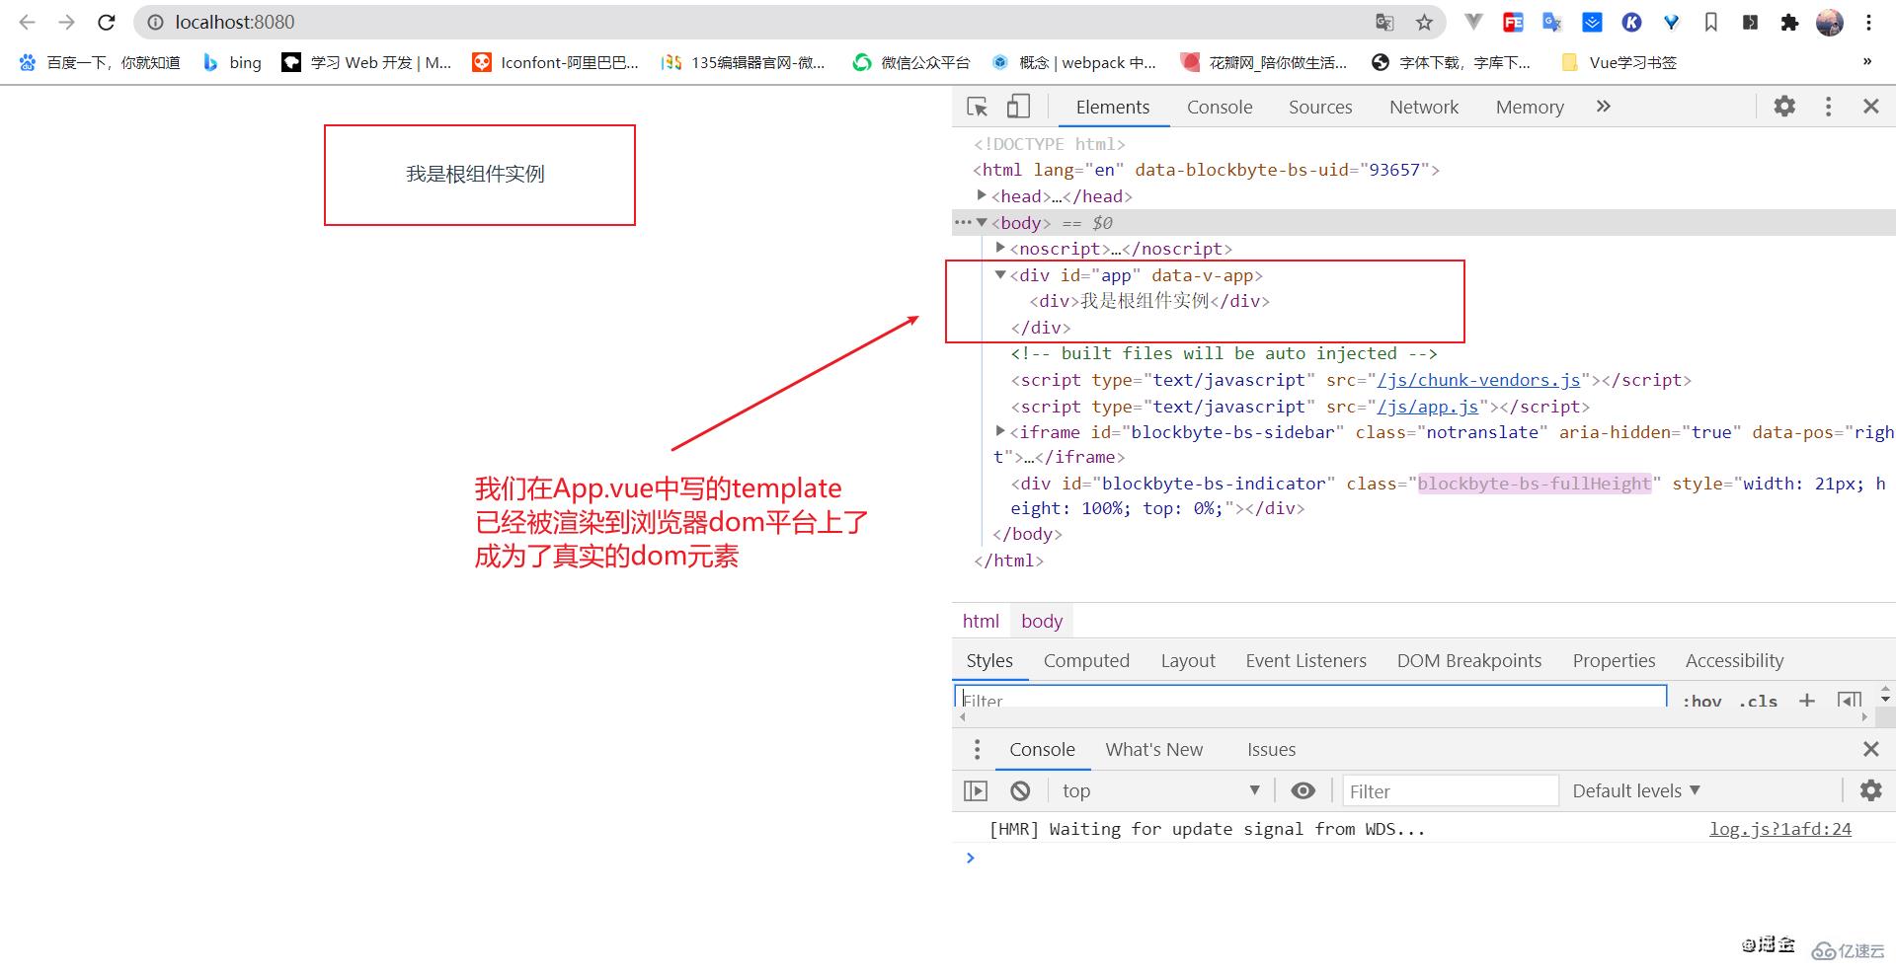Switch to the Console tab in DevTools header

(x=1220, y=107)
